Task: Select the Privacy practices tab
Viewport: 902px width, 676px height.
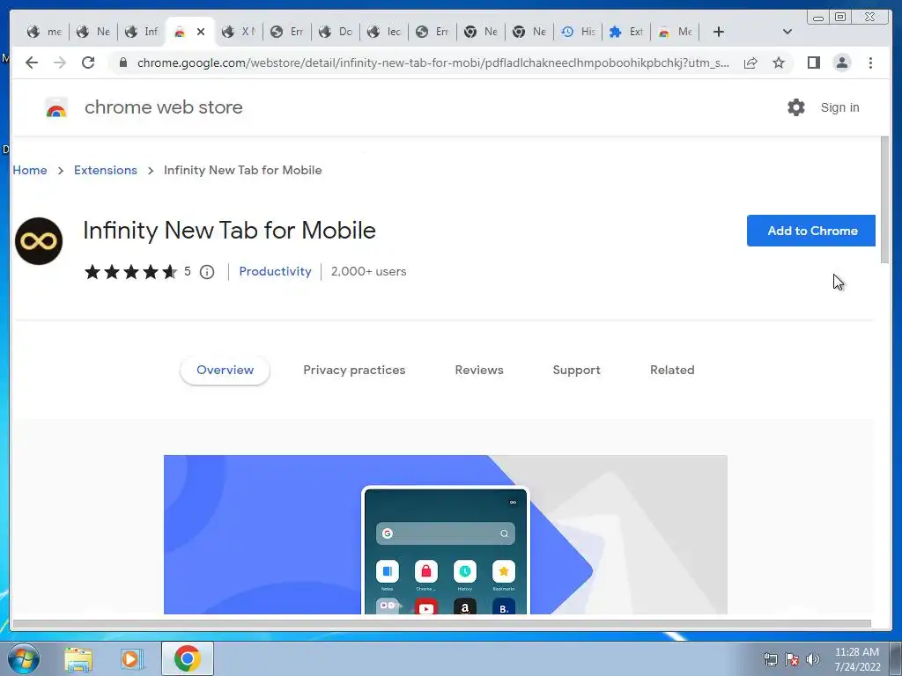Action: pos(354,371)
